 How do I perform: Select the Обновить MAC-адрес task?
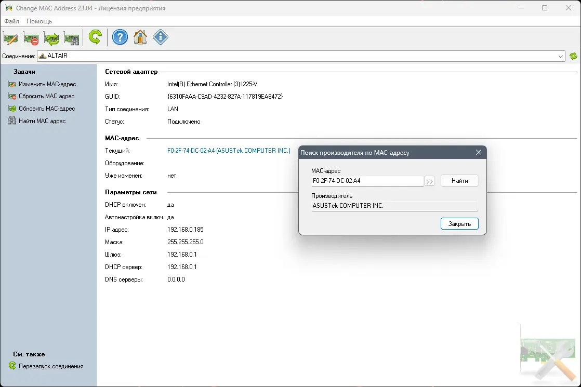pos(42,109)
